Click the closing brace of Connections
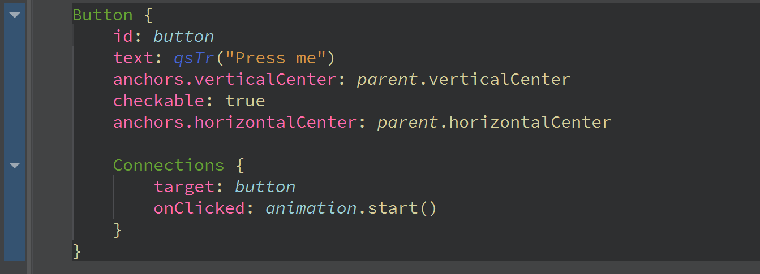The height and width of the screenshot is (274, 760). tap(118, 230)
